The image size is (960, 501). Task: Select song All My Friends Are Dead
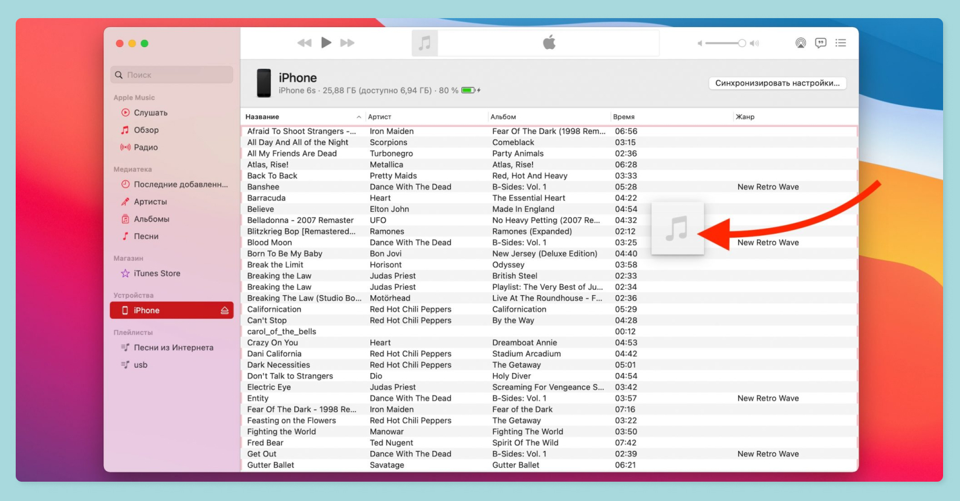pyautogui.click(x=292, y=153)
